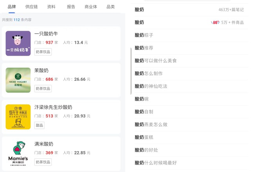Select suggestion 酸奶 with 463万+篇笔记
Screen dimensions: 256x172
pyautogui.click(x=191, y=10)
